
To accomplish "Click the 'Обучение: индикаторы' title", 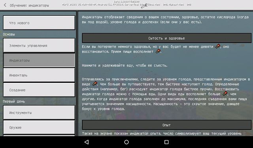I will point(29,5).
